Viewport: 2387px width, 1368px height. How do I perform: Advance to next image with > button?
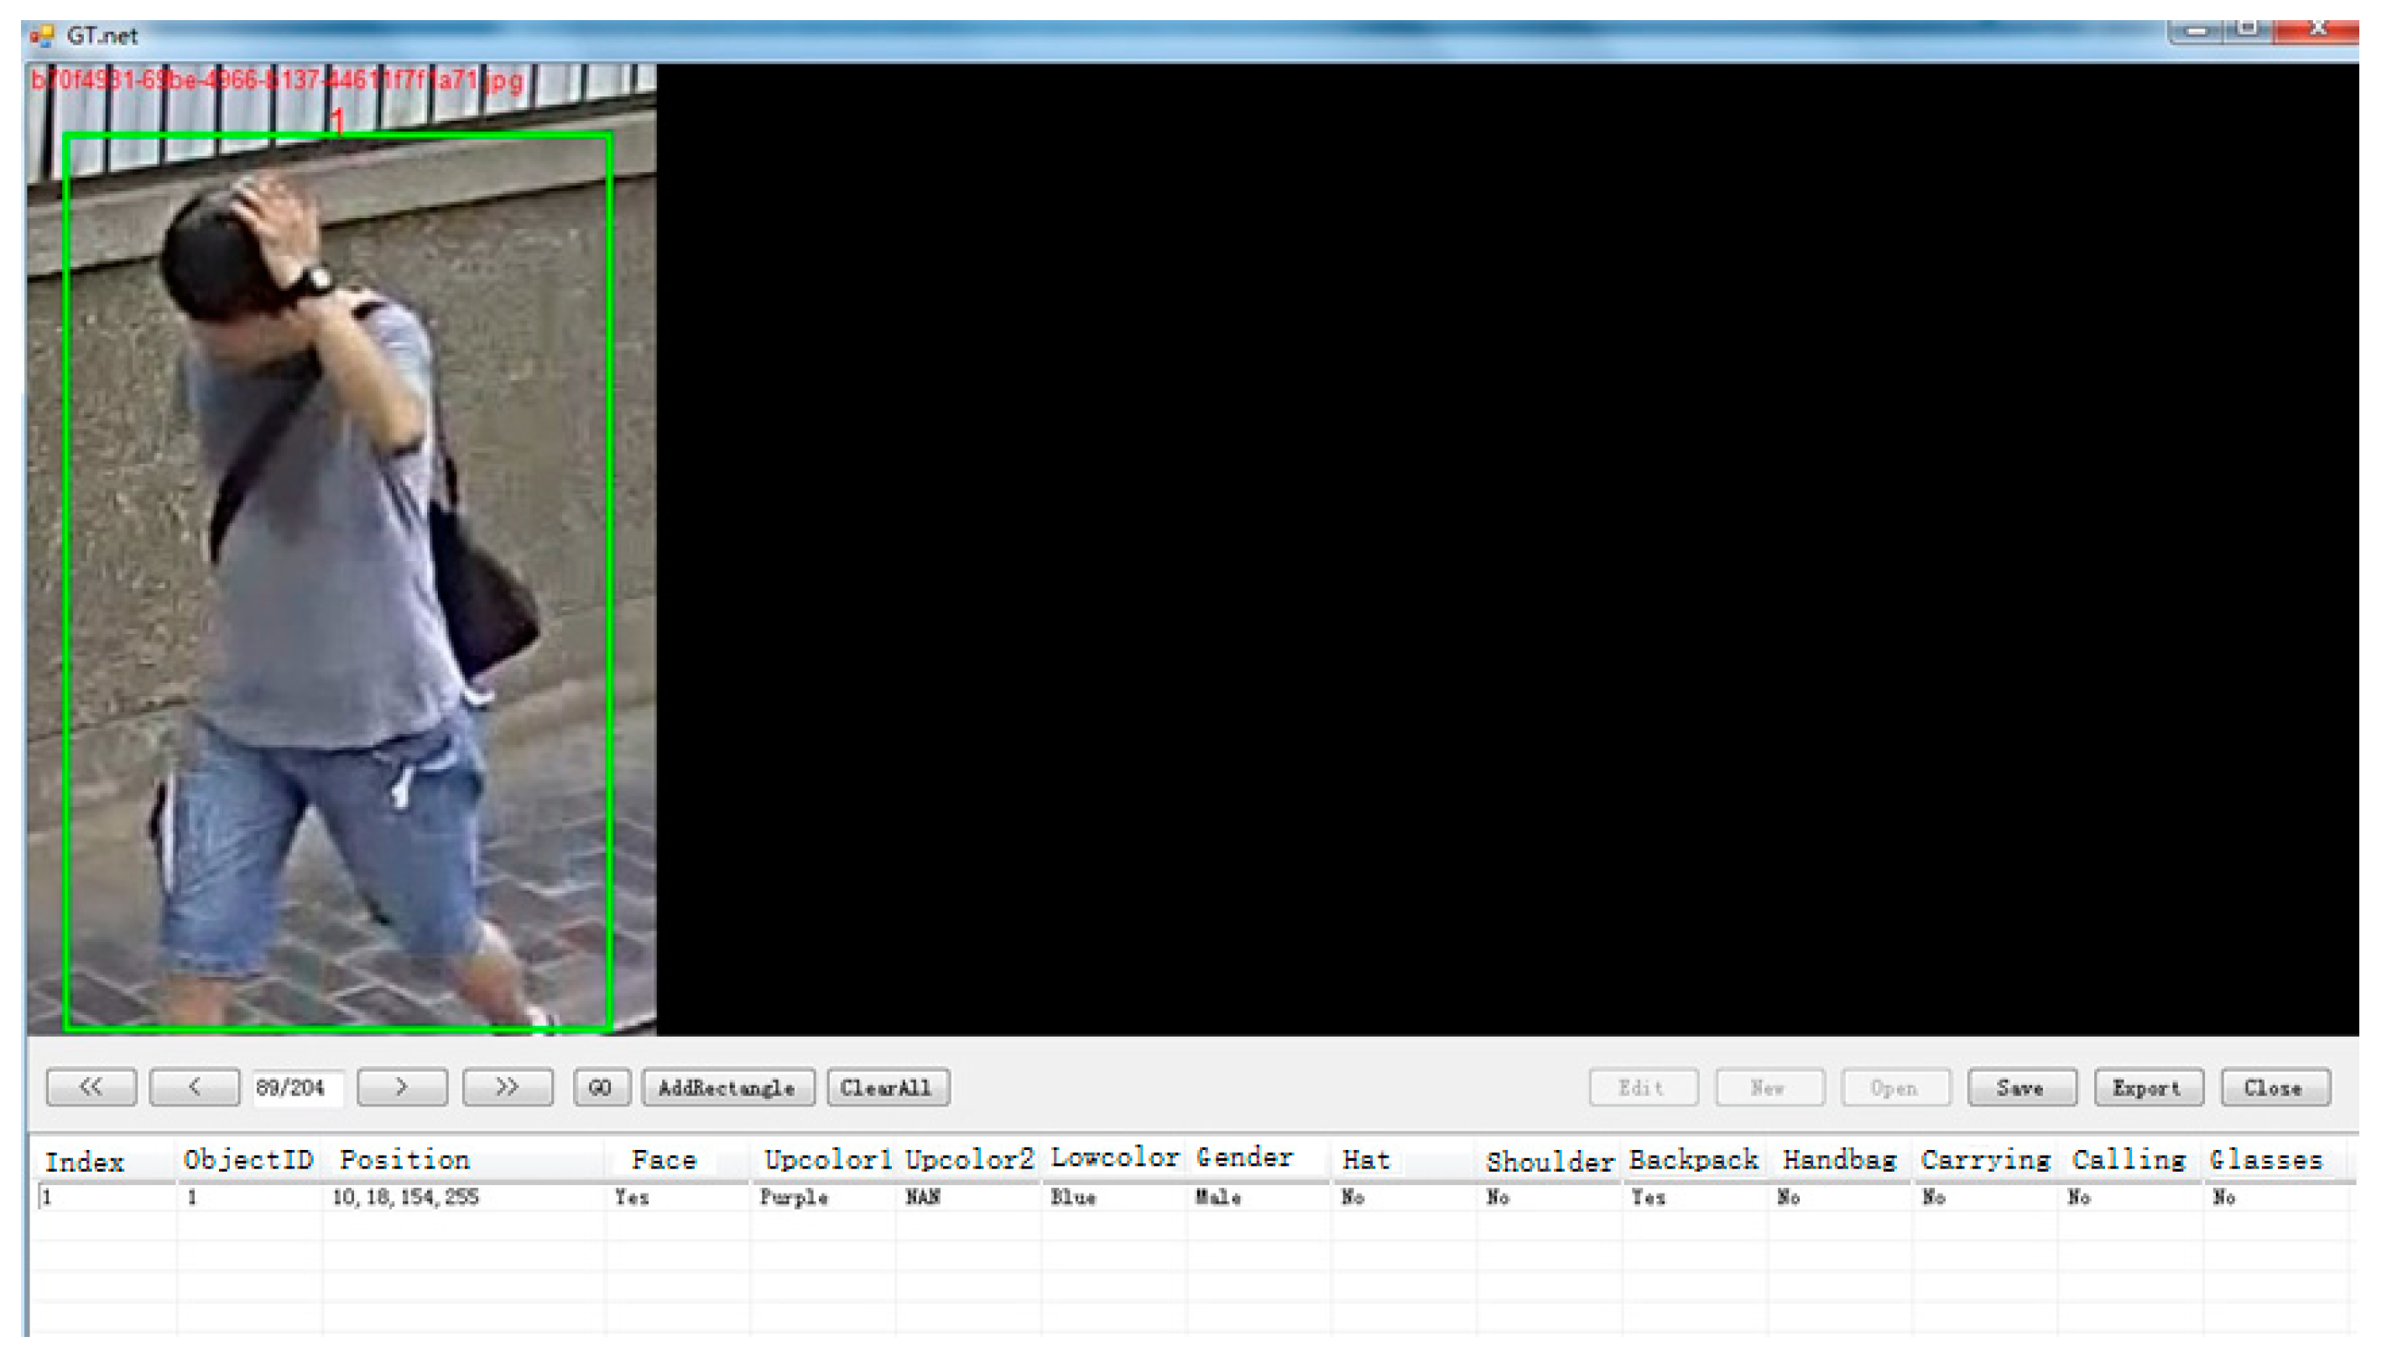point(402,1088)
